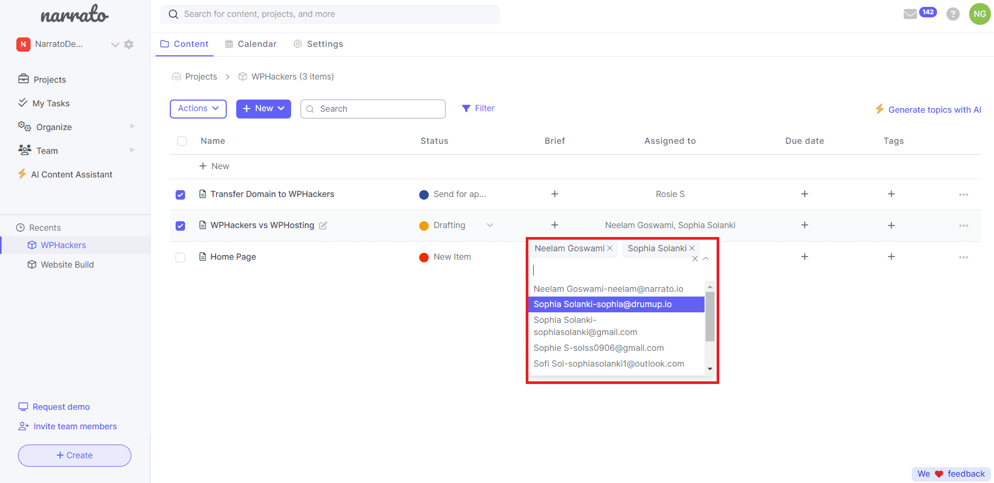The width and height of the screenshot is (994, 483).
Task: Focus the global search bar
Action: point(330,14)
